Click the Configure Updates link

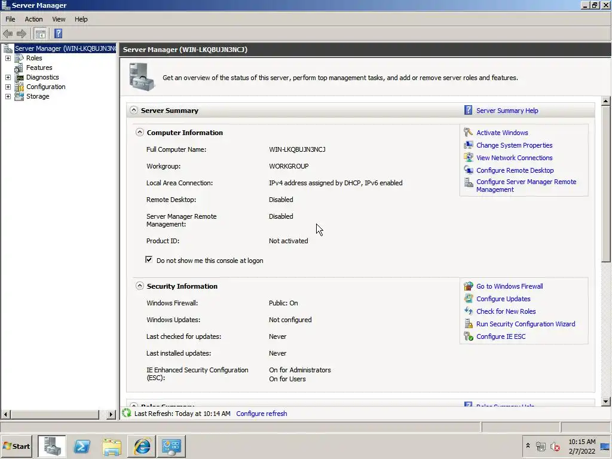click(x=503, y=299)
